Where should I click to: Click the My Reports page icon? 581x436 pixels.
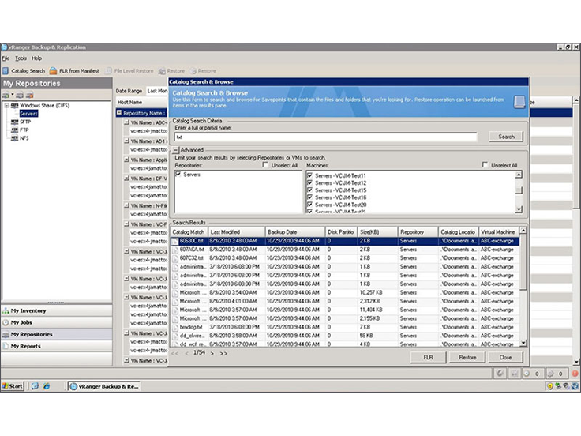6,346
